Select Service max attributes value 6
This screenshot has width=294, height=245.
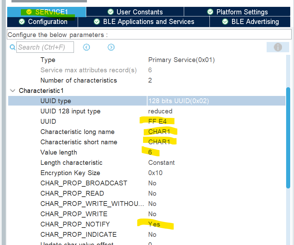pos(150,70)
